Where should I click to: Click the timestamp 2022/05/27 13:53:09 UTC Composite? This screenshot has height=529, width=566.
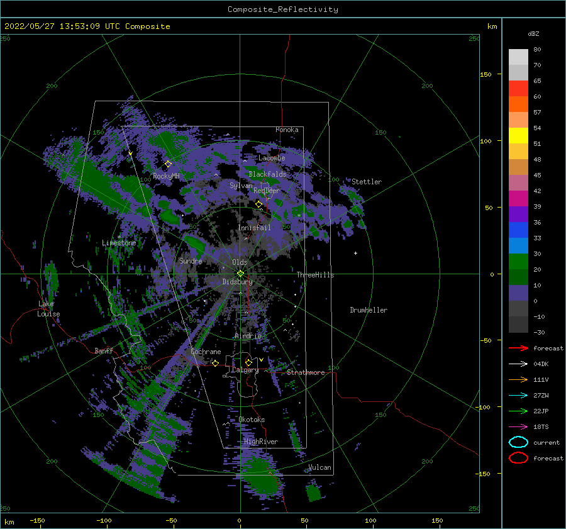pos(87,26)
